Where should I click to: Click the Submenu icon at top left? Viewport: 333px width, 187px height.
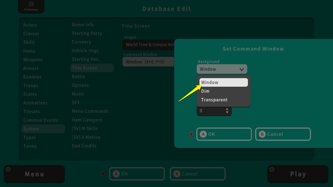click(28, 6)
